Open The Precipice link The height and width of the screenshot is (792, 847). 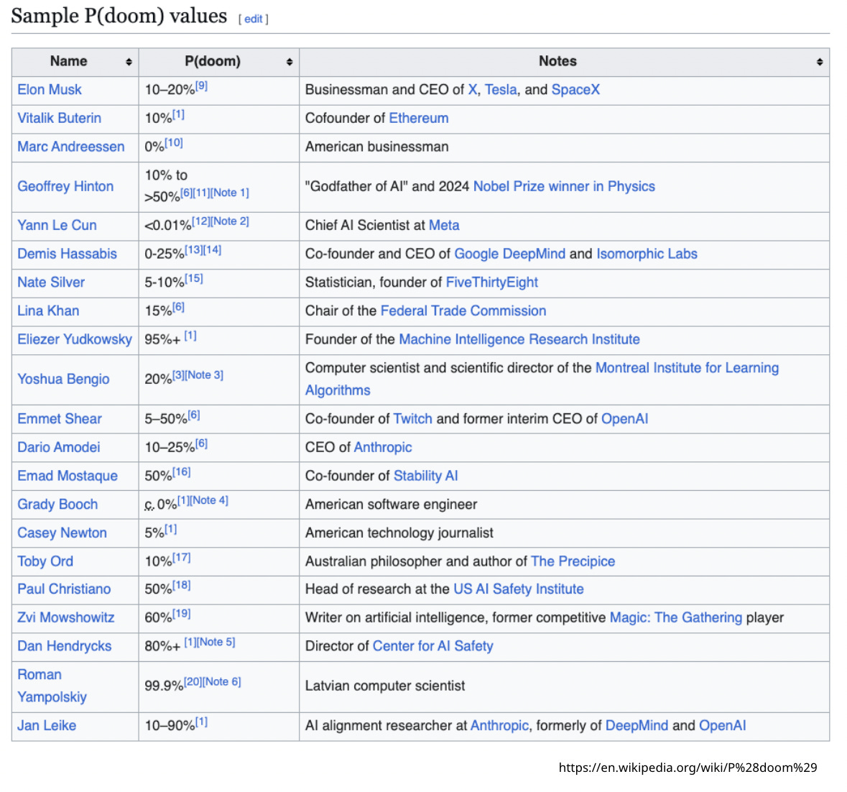573,562
